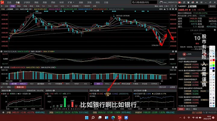This screenshot has height=121, width=217.
Task: Click 加自选 button
Action: pos(212,6)
